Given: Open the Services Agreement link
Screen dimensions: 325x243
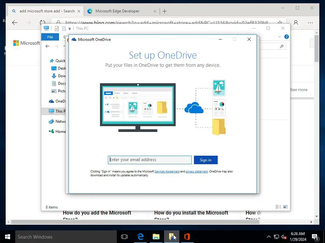Looking at the screenshot, I should [167, 171].
